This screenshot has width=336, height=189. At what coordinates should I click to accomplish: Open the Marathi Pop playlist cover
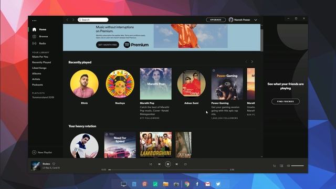[156, 84]
